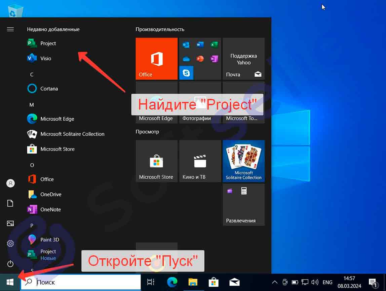Launch OneDrive from the app list
This screenshot has height=291, width=386.
pyautogui.click(x=50, y=195)
